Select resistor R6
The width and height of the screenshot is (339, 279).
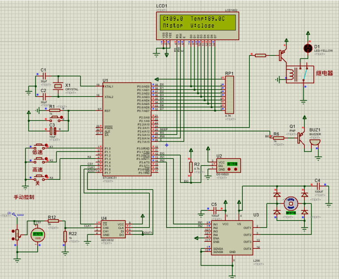(x=279, y=138)
